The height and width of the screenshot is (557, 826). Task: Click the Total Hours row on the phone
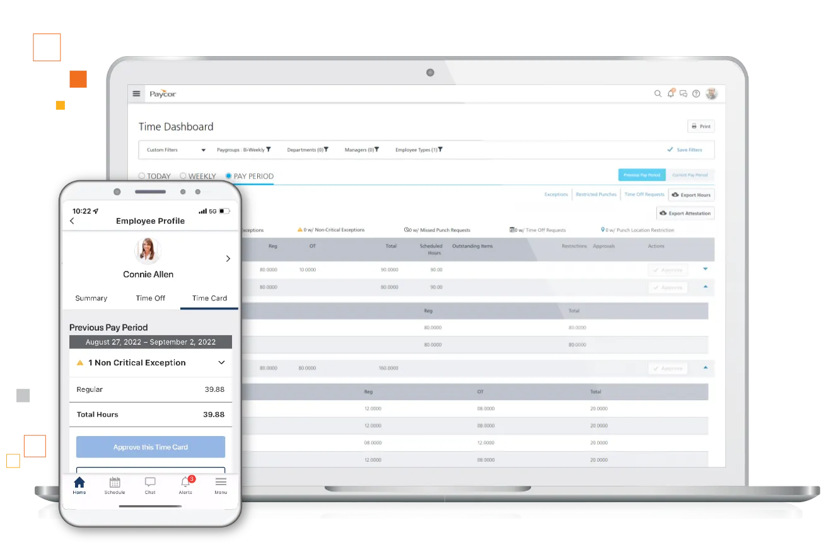tap(151, 415)
